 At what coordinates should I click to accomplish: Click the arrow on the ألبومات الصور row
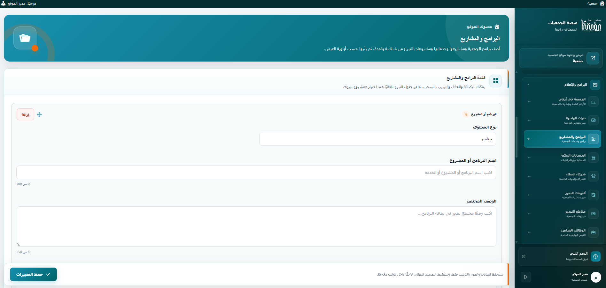tap(529, 195)
